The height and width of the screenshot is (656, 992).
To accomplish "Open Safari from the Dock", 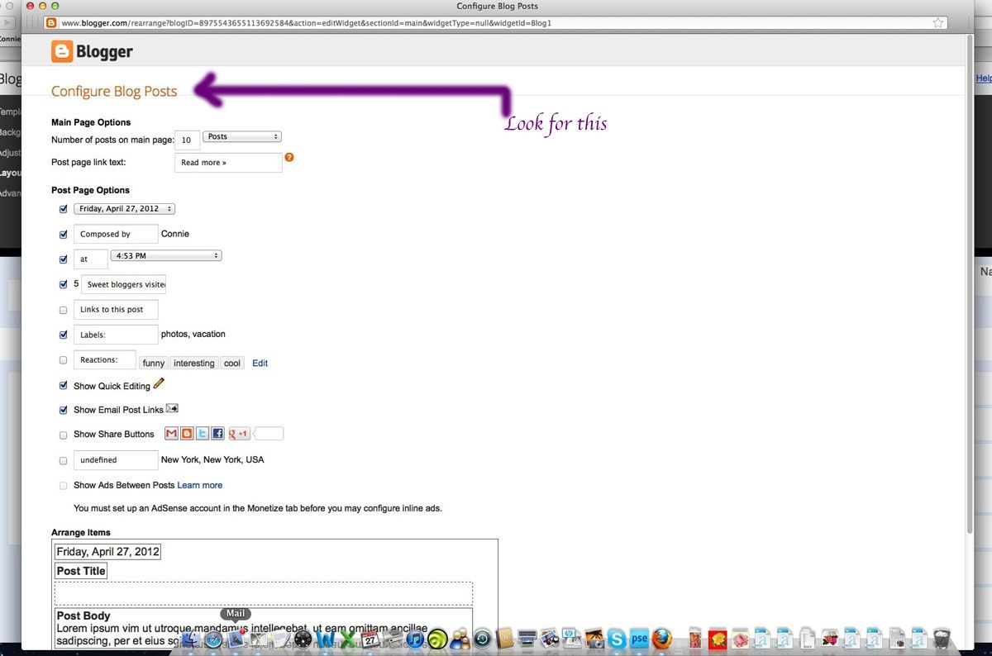I will 213,639.
